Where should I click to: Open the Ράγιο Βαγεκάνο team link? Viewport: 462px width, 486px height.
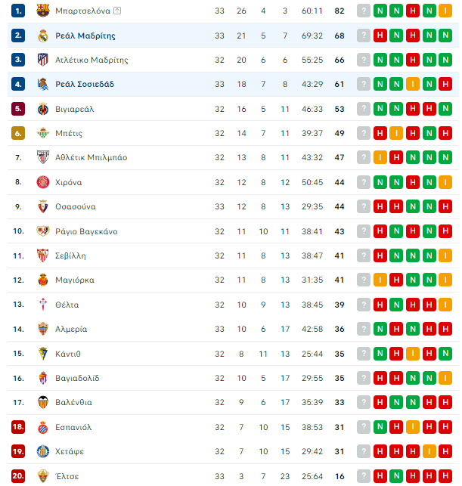pyautogui.click(x=86, y=231)
